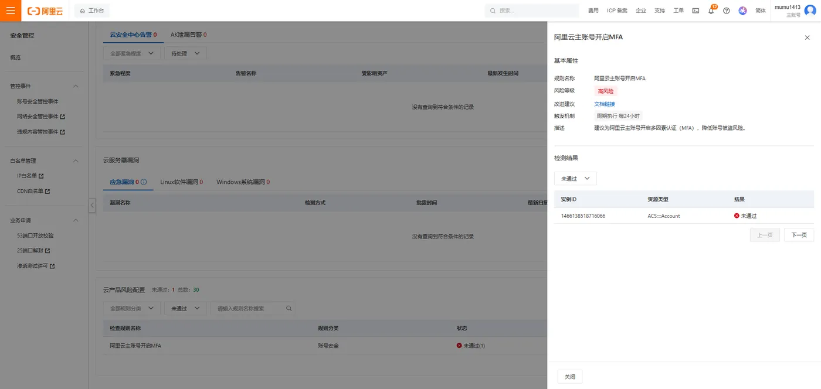Open the 全部紧急程度 dropdown
The width and height of the screenshot is (821, 389).
131,53
